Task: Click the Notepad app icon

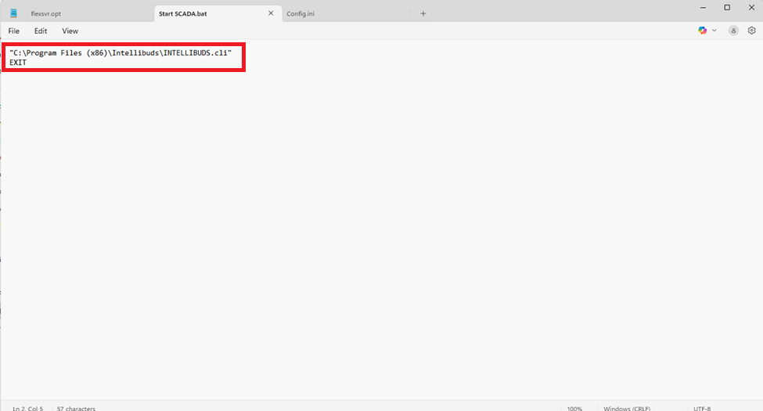Action: click(x=13, y=13)
